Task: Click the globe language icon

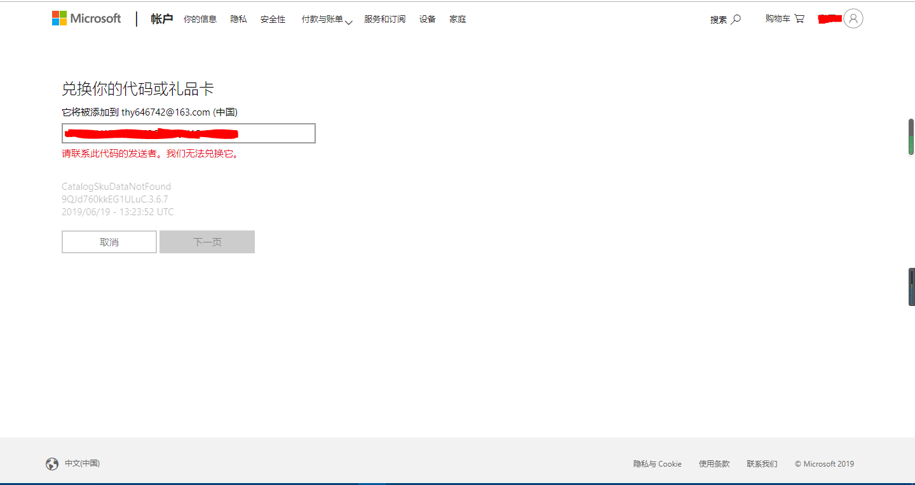Action: (x=52, y=464)
